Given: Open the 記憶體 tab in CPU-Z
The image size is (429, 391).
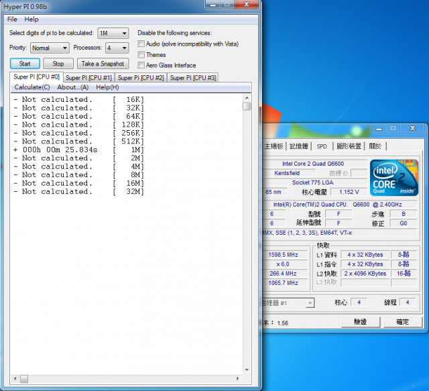Looking at the screenshot, I should tap(299, 146).
